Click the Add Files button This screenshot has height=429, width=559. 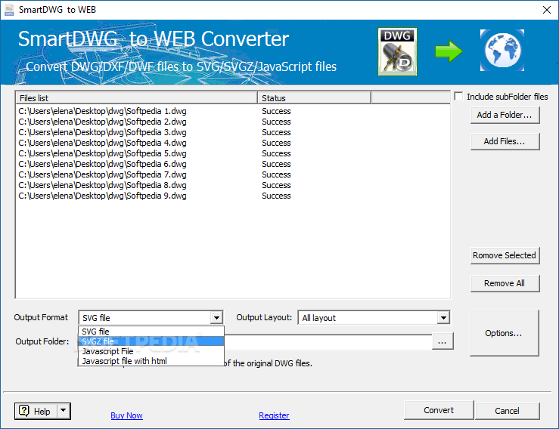tap(505, 141)
